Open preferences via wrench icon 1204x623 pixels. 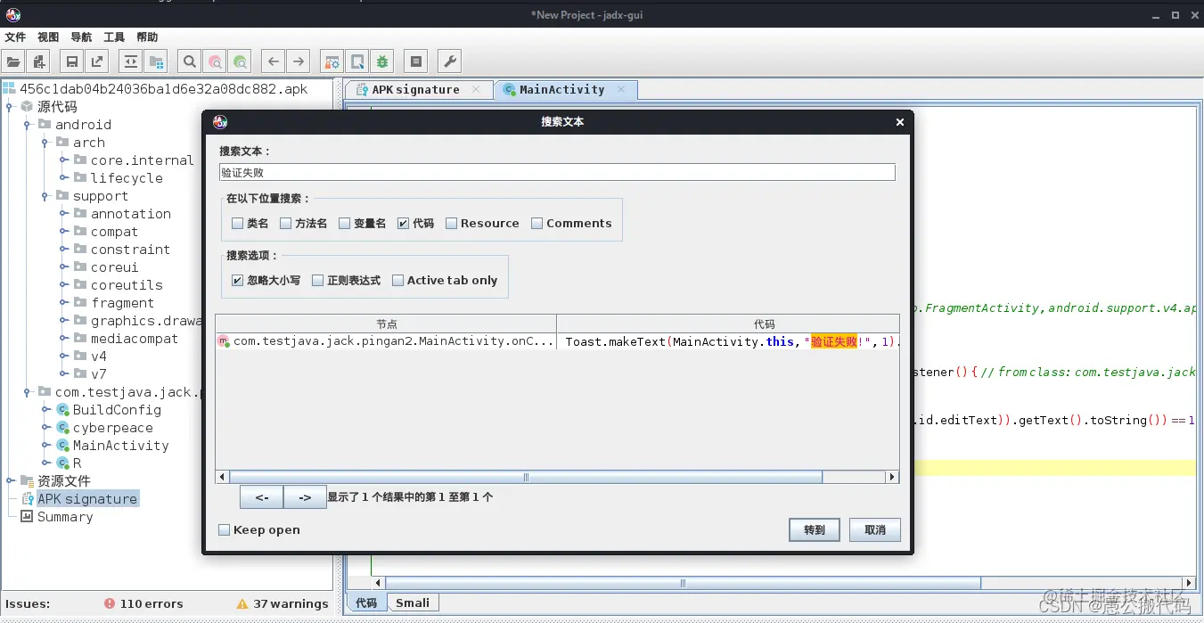(450, 61)
